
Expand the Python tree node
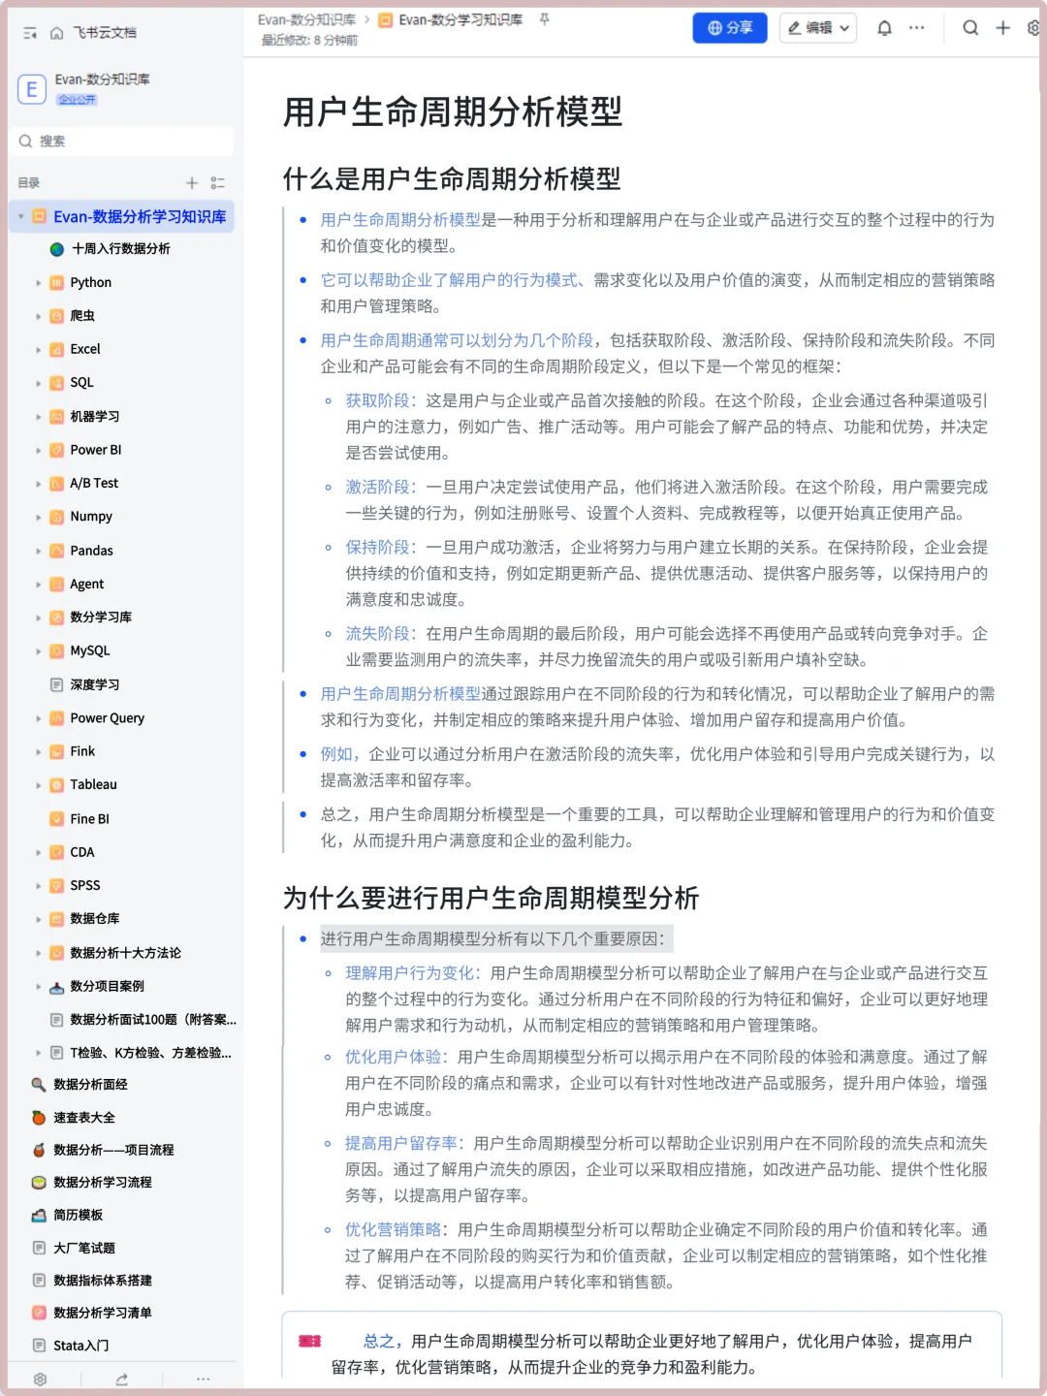[39, 283]
